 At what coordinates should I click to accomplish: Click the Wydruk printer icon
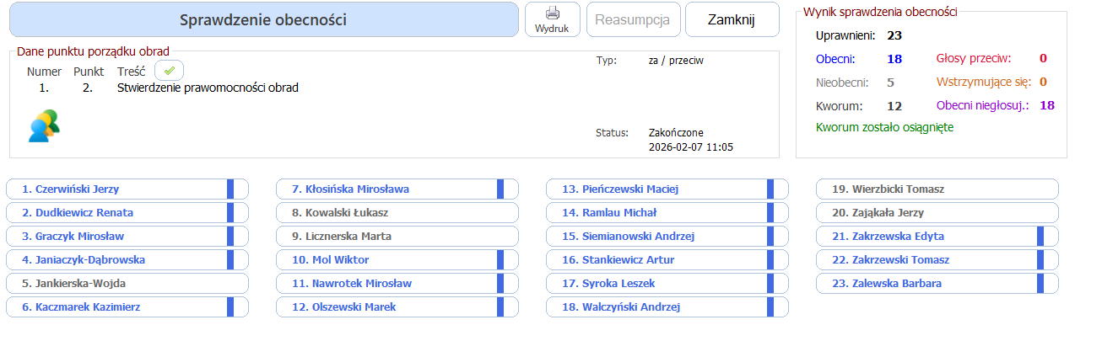(x=553, y=13)
